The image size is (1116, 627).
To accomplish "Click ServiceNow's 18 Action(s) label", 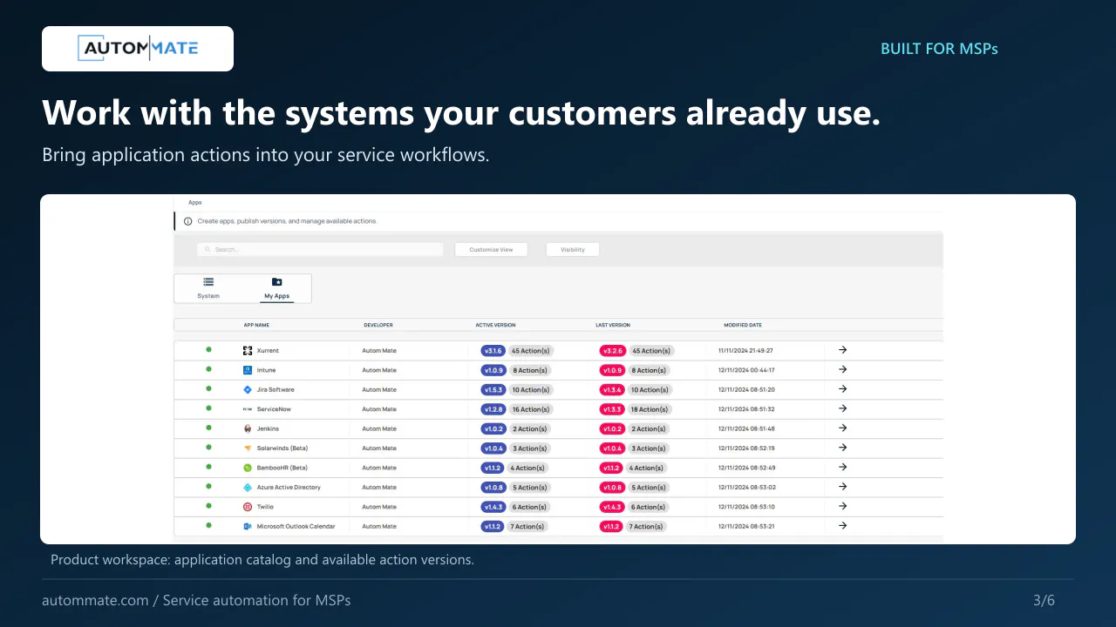I will click(x=650, y=409).
